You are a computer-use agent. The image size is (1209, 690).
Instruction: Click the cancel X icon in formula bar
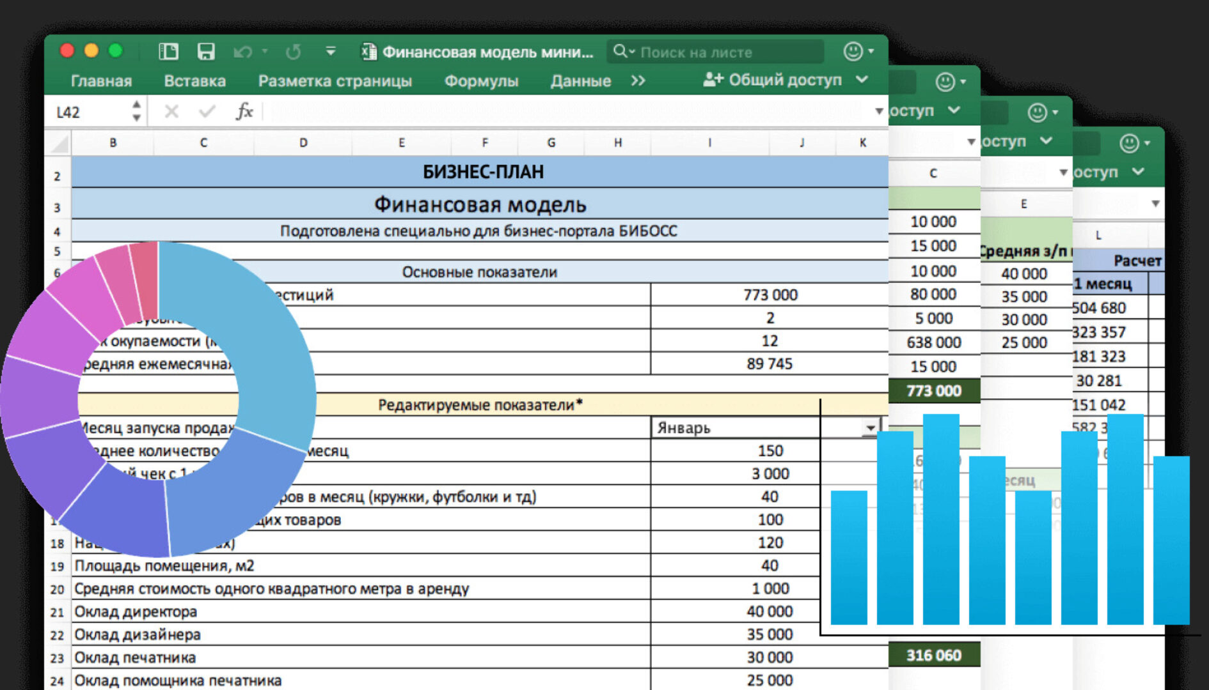point(171,112)
